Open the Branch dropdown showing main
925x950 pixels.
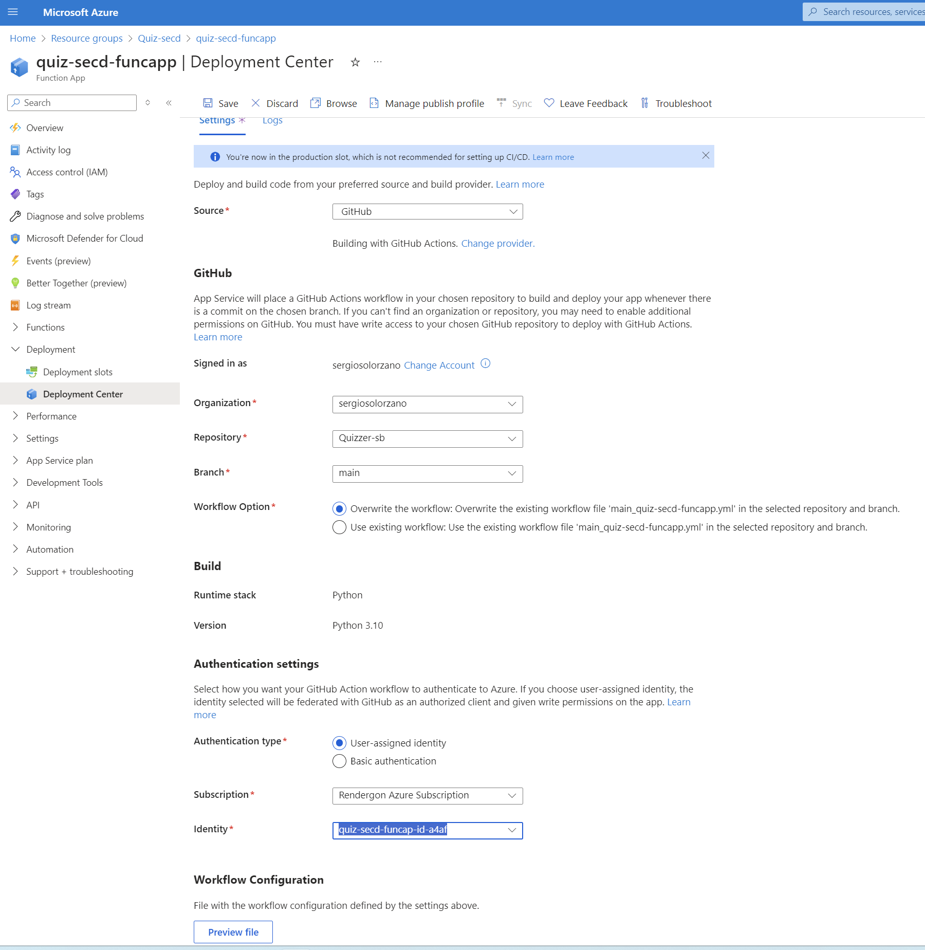click(x=428, y=473)
